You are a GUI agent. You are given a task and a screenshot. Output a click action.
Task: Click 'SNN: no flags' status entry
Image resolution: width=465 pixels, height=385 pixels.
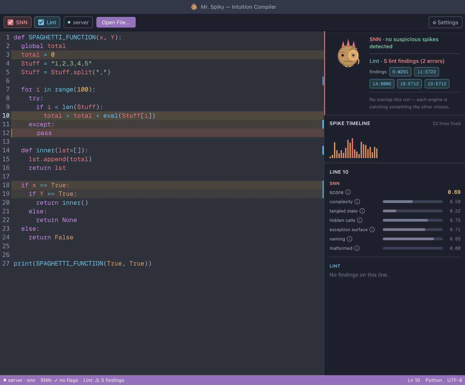[x=59, y=380]
